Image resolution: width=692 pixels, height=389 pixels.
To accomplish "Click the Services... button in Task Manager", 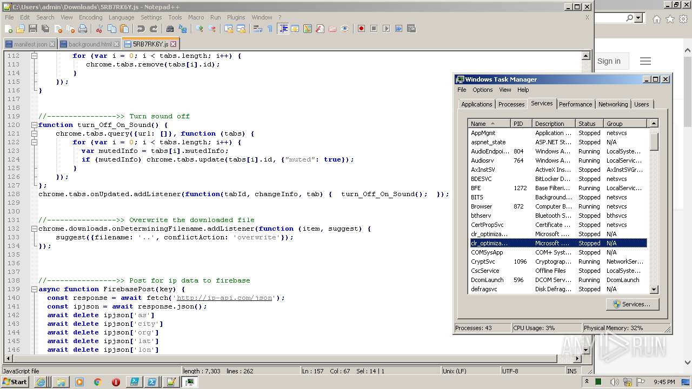I will (631, 304).
